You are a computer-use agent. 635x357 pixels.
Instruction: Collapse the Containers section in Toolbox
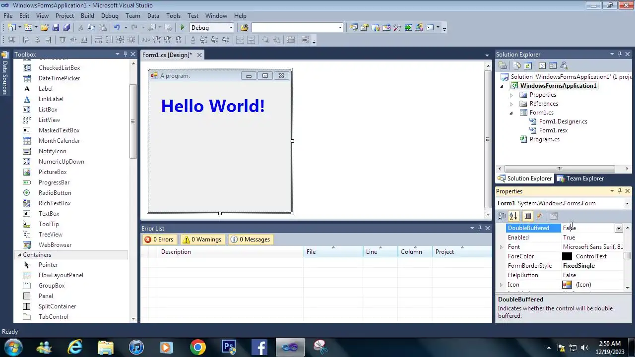(19, 255)
